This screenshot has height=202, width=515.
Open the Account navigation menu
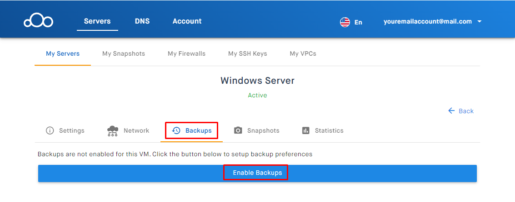(187, 21)
